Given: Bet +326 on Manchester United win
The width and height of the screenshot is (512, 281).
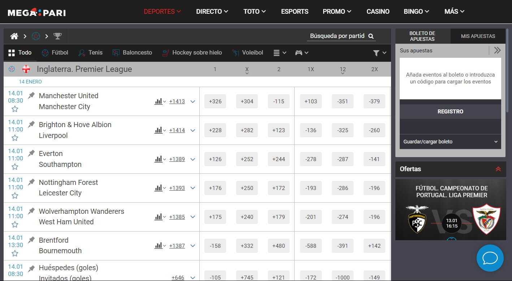Looking at the screenshot, I should coord(215,101).
